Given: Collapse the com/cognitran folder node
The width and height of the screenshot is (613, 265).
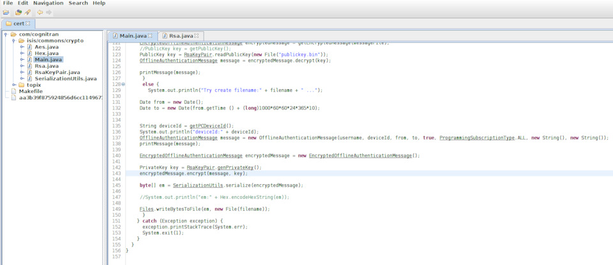Looking at the screenshot, I should coord(5,34).
